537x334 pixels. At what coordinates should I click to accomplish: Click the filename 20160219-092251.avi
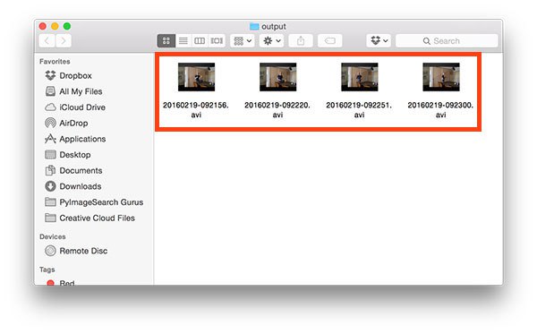point(359,109)
